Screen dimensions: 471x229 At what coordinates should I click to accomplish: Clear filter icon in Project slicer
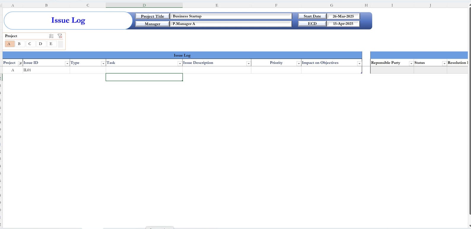click(60, 36)
